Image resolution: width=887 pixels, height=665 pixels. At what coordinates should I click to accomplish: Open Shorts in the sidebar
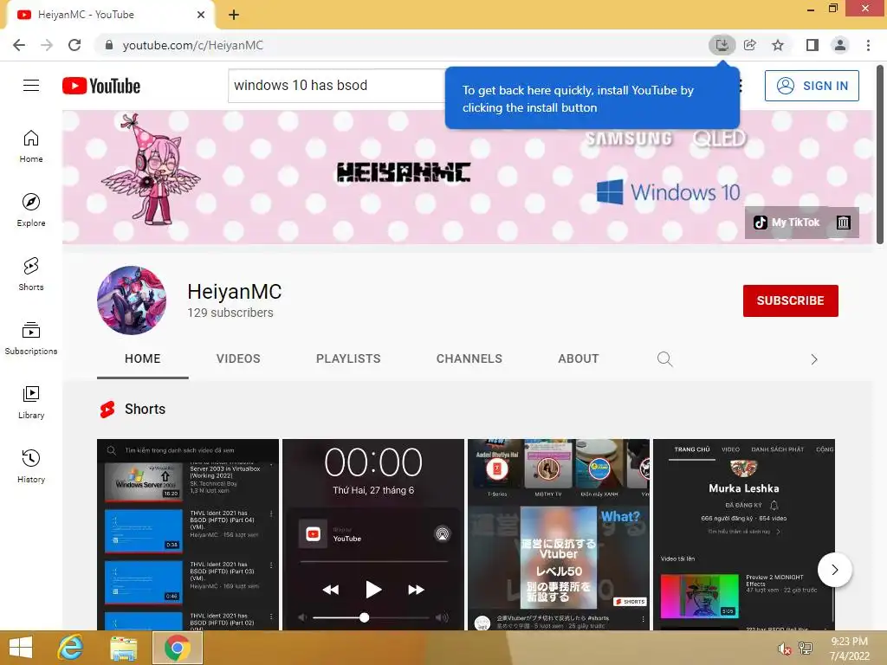click(x=31, y=274)
